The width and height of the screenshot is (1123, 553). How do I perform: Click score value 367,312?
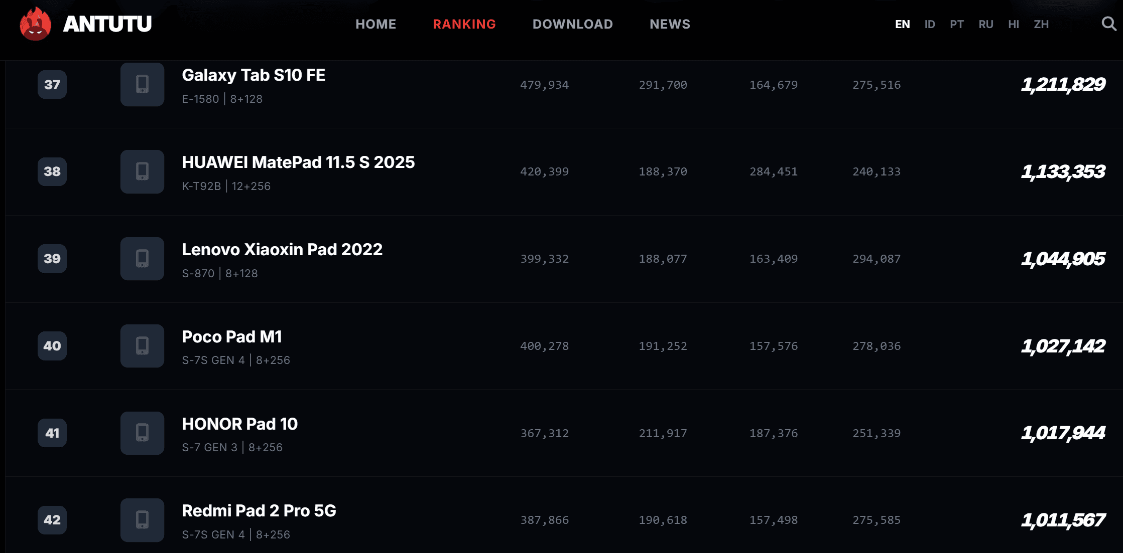[x=545, y=433]
